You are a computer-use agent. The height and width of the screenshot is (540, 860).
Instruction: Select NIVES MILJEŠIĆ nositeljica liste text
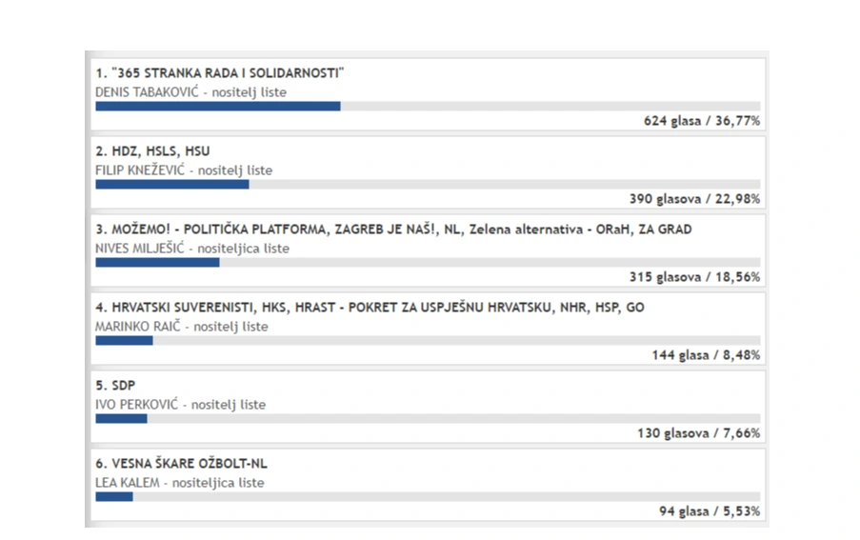coord(192,249)
